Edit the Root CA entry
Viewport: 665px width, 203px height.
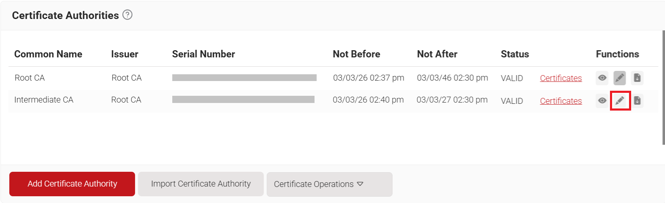tap(620, 78)
